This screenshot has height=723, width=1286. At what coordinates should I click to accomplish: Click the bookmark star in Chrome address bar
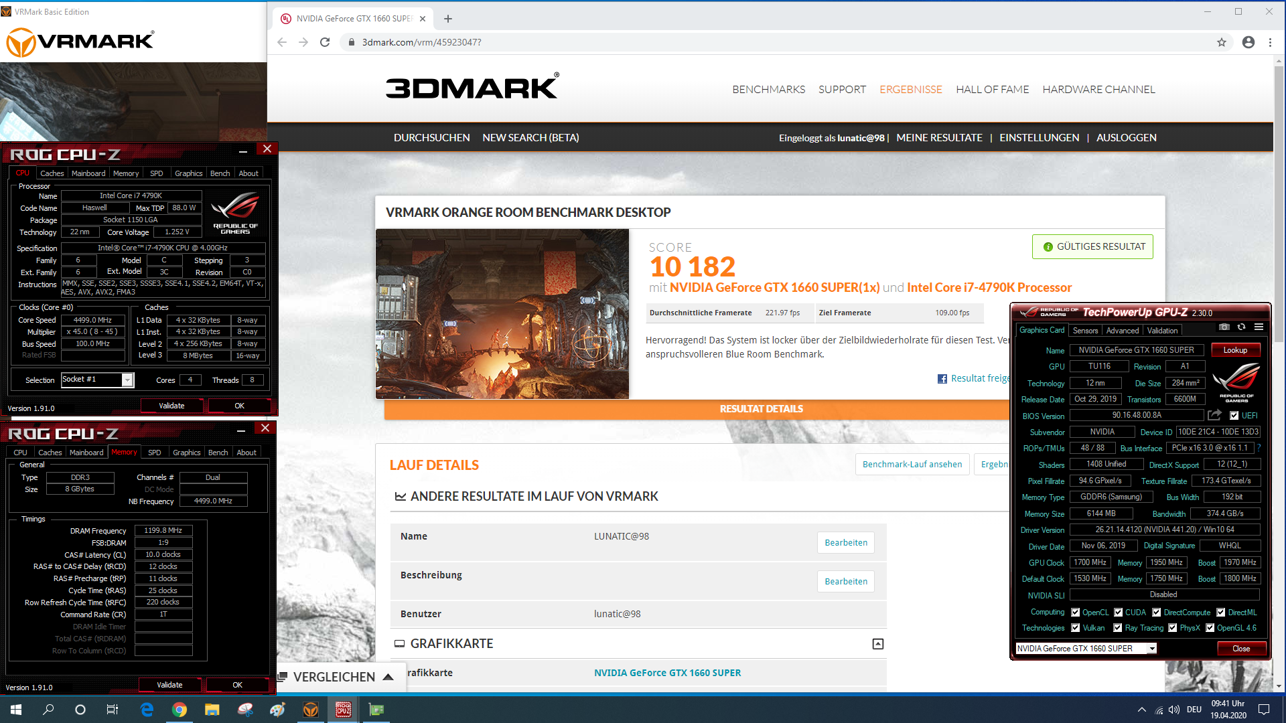(1222, 42)
